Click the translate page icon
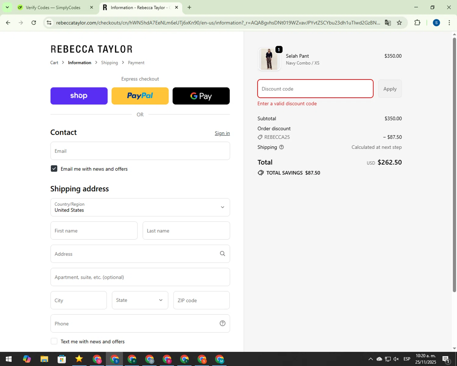This screenshot has height=366, width=457. click(x=388, y=23)
